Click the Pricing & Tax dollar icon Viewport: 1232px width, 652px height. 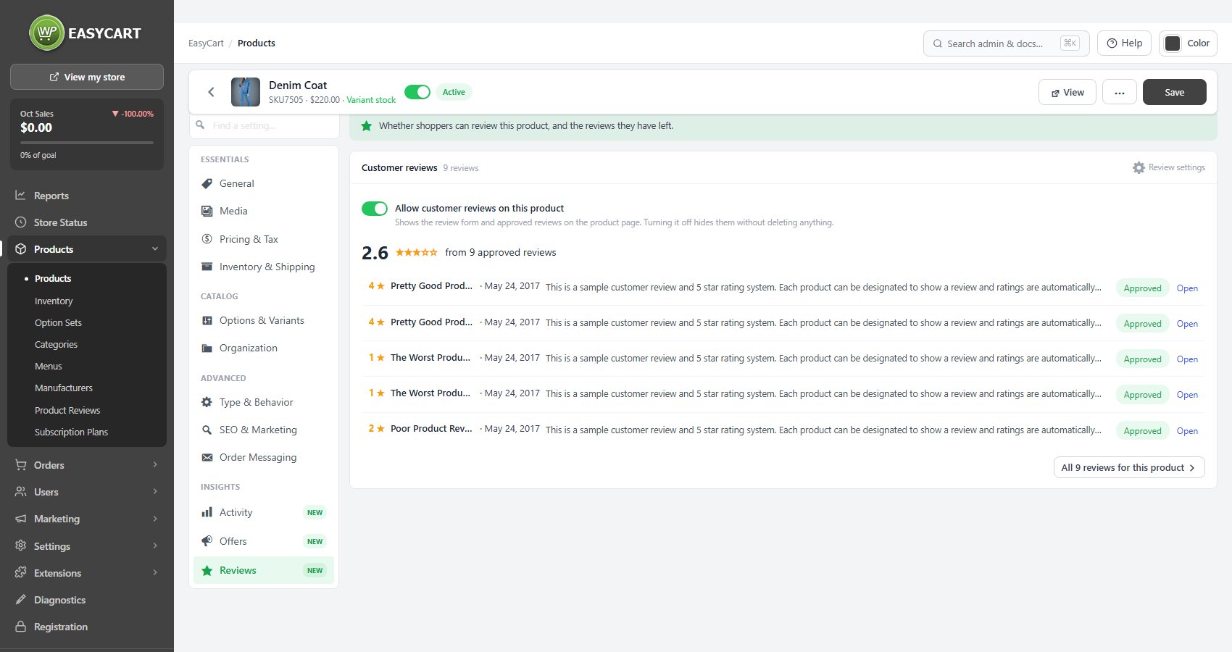click(207, 239)
